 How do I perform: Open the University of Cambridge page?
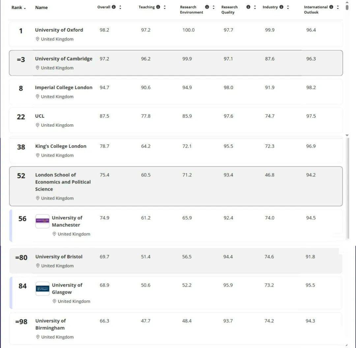coord(64,59)
